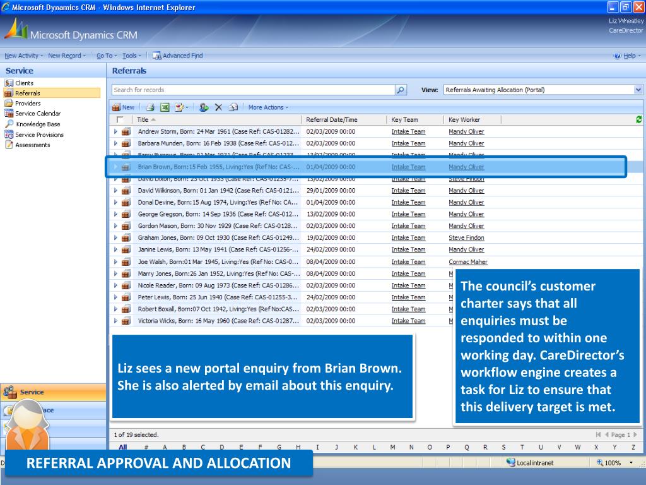
Task: Open the Cormac Maher key worker link
Action: [468, 262]
